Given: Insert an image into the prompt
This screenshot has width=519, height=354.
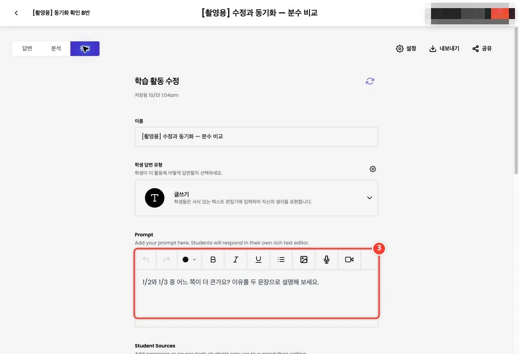Looking at the screenshot, I should [304, 260].
